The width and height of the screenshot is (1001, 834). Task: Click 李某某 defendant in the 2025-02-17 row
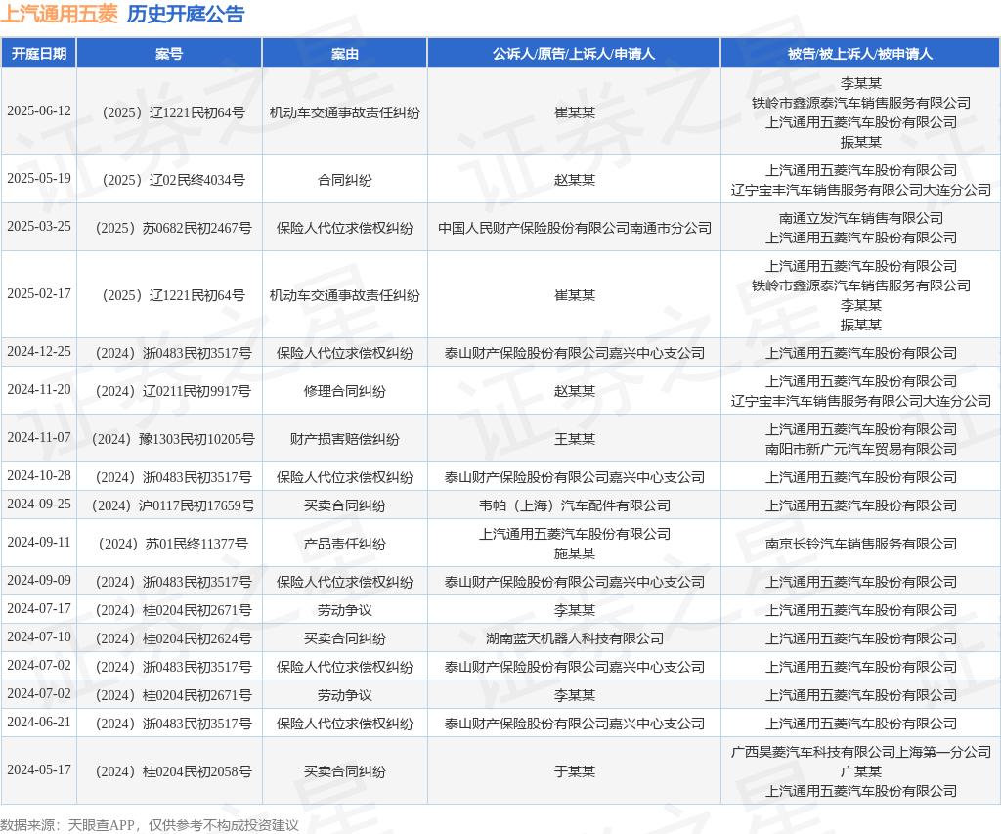pyautogui.click(x=861, y=305)
